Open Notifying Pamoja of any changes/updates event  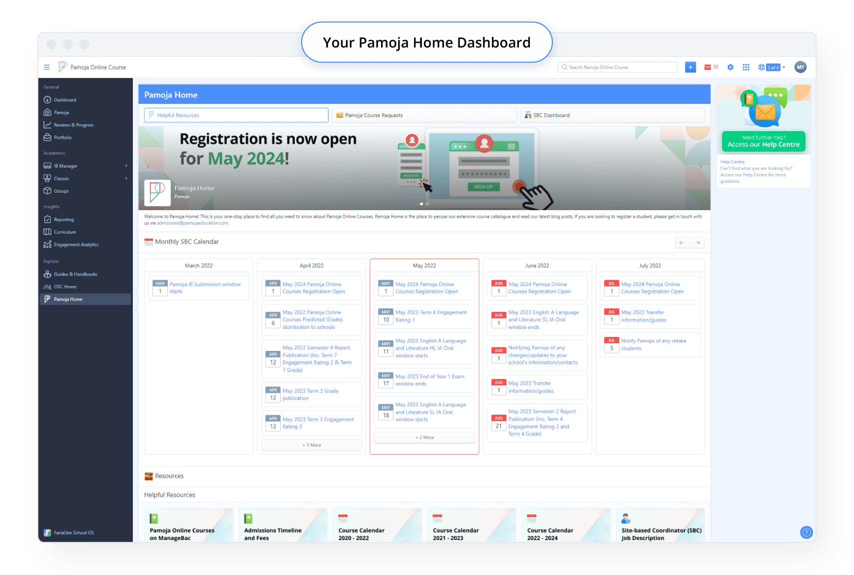point(537,355)
